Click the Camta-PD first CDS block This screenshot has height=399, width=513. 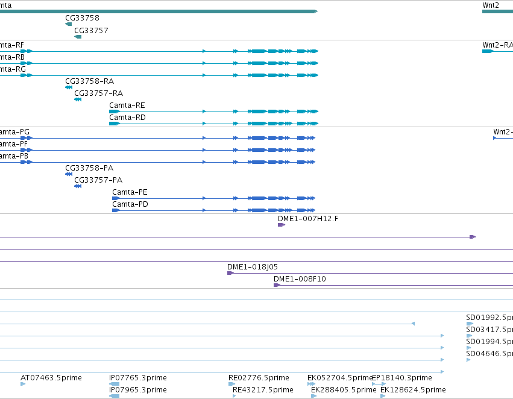(116, 210)
